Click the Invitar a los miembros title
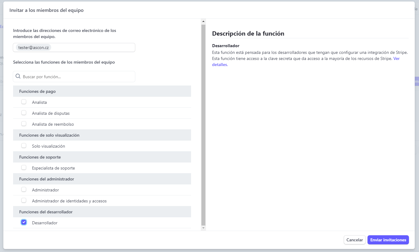Screen dimensions: 419x252 click(47, 10)
